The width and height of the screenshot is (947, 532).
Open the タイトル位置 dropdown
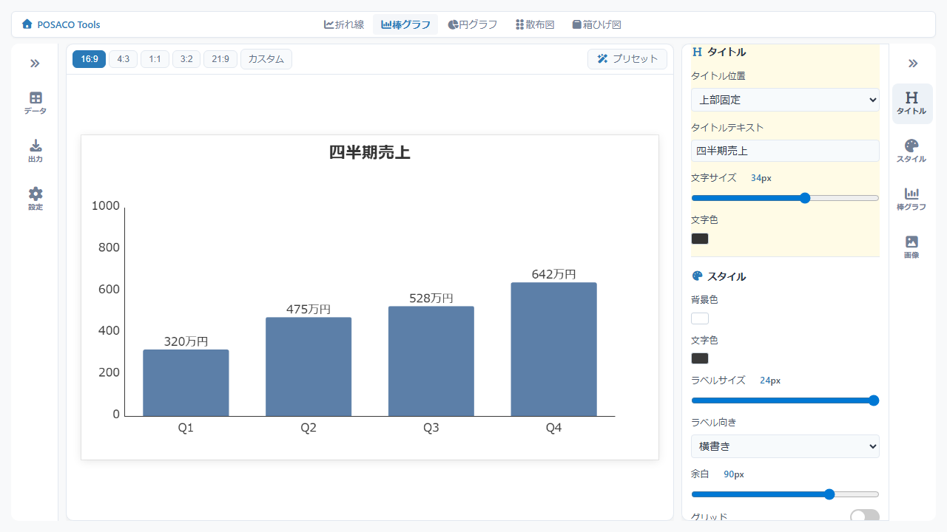click(784, 100)
